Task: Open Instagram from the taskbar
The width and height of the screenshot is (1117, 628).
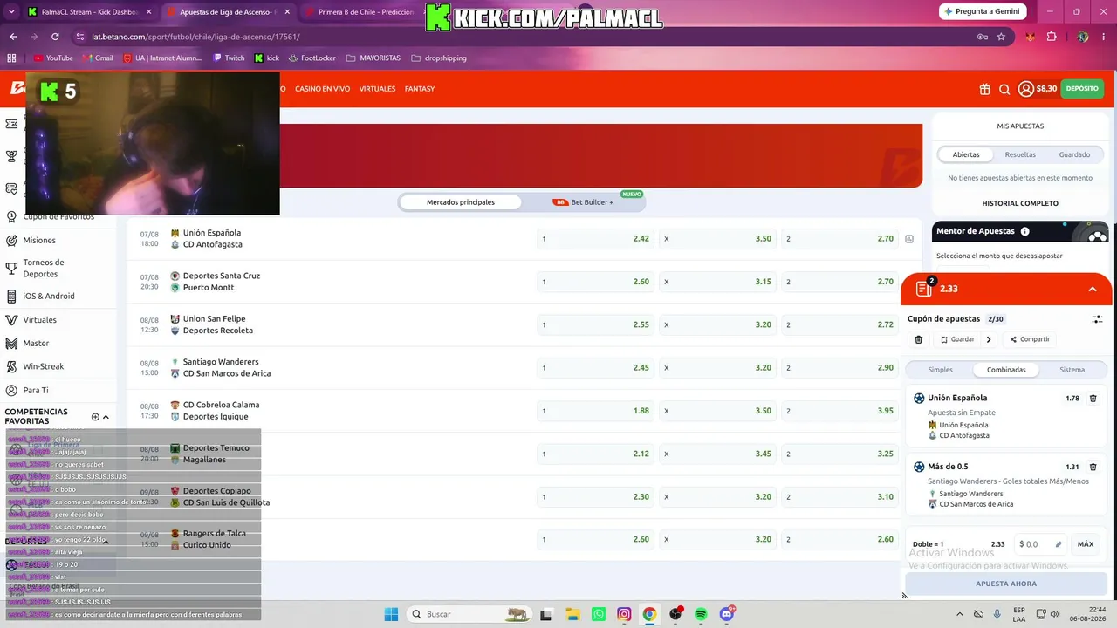Action: (x=624, y=614)
